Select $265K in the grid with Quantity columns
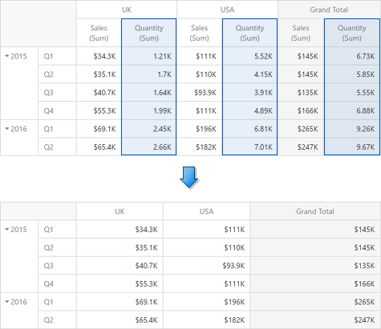 [301, 129]
